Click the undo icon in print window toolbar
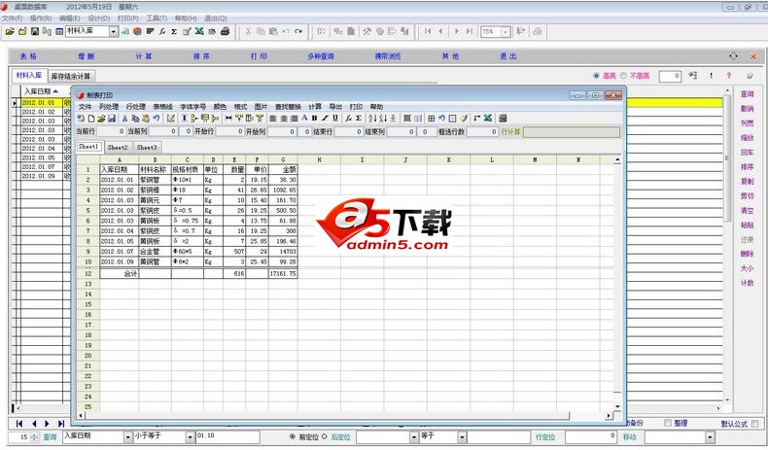The image size is (768, 450). (x=156, y=118)
